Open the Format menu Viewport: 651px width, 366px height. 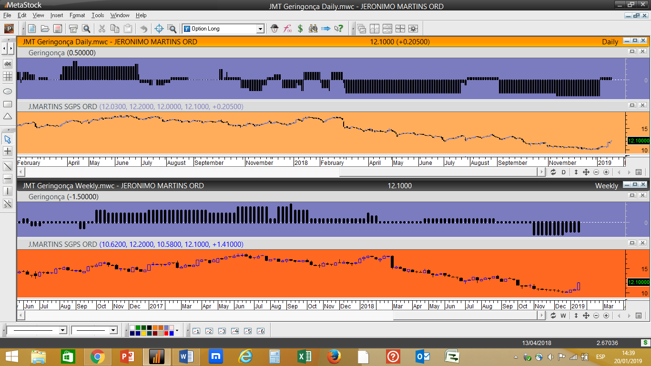click(77, 15)
